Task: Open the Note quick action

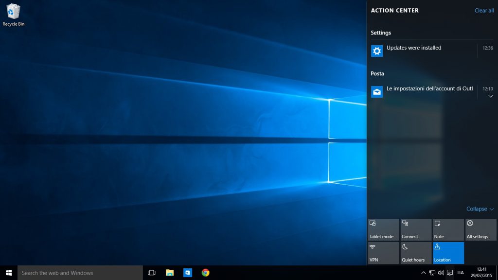Action: point(448,229)
